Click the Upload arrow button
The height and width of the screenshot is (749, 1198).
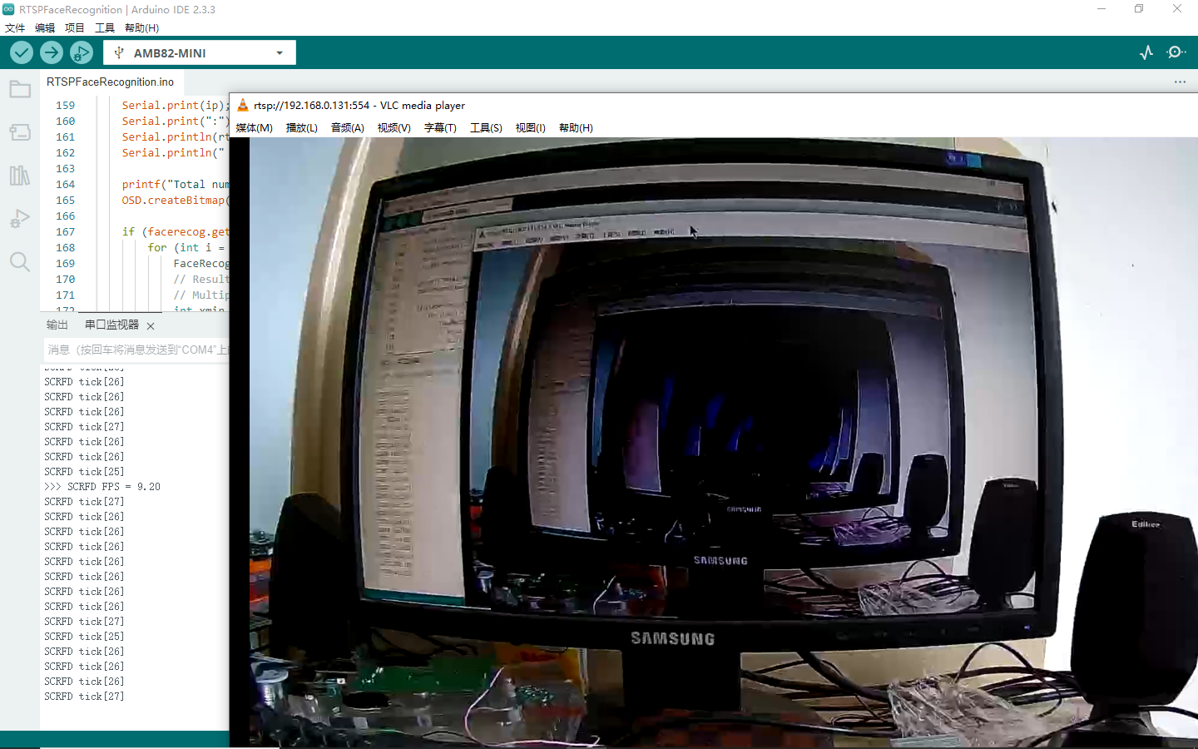pos(52,52)
